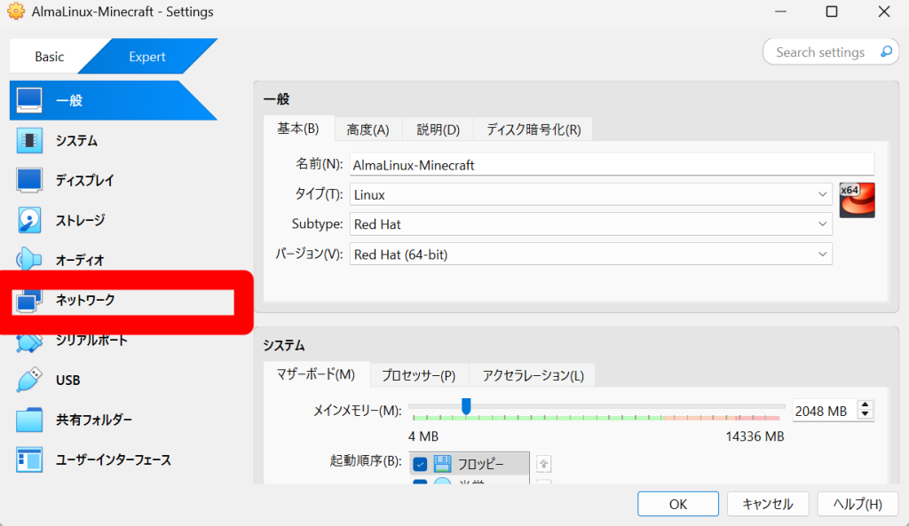Decrease memory with the down stepper arrow
909x526 pixels.
tap(866, 414)
